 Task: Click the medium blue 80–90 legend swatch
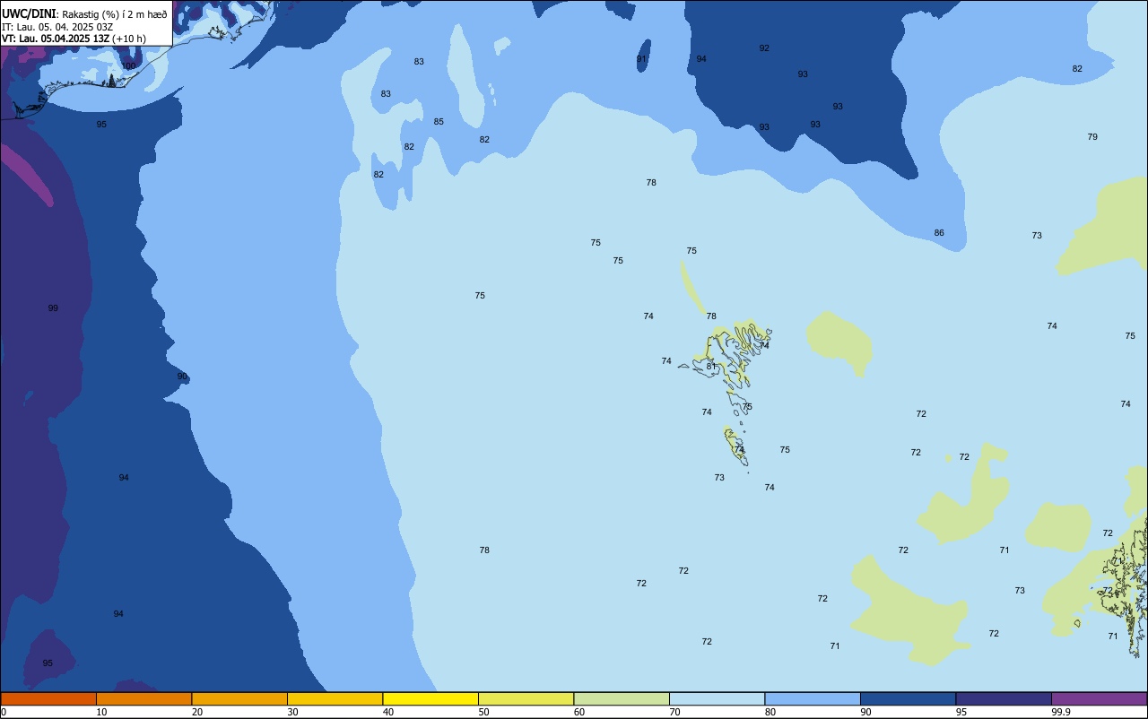pos(813,698)
